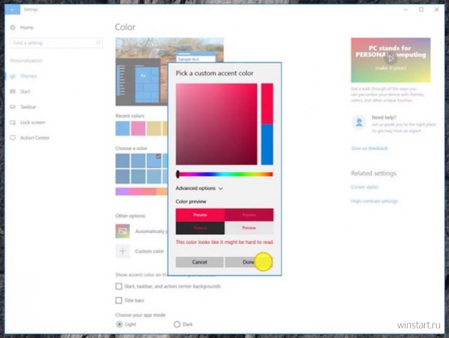
Task: Select the Dark app mode radio button
Action: (x=177, y=324)
